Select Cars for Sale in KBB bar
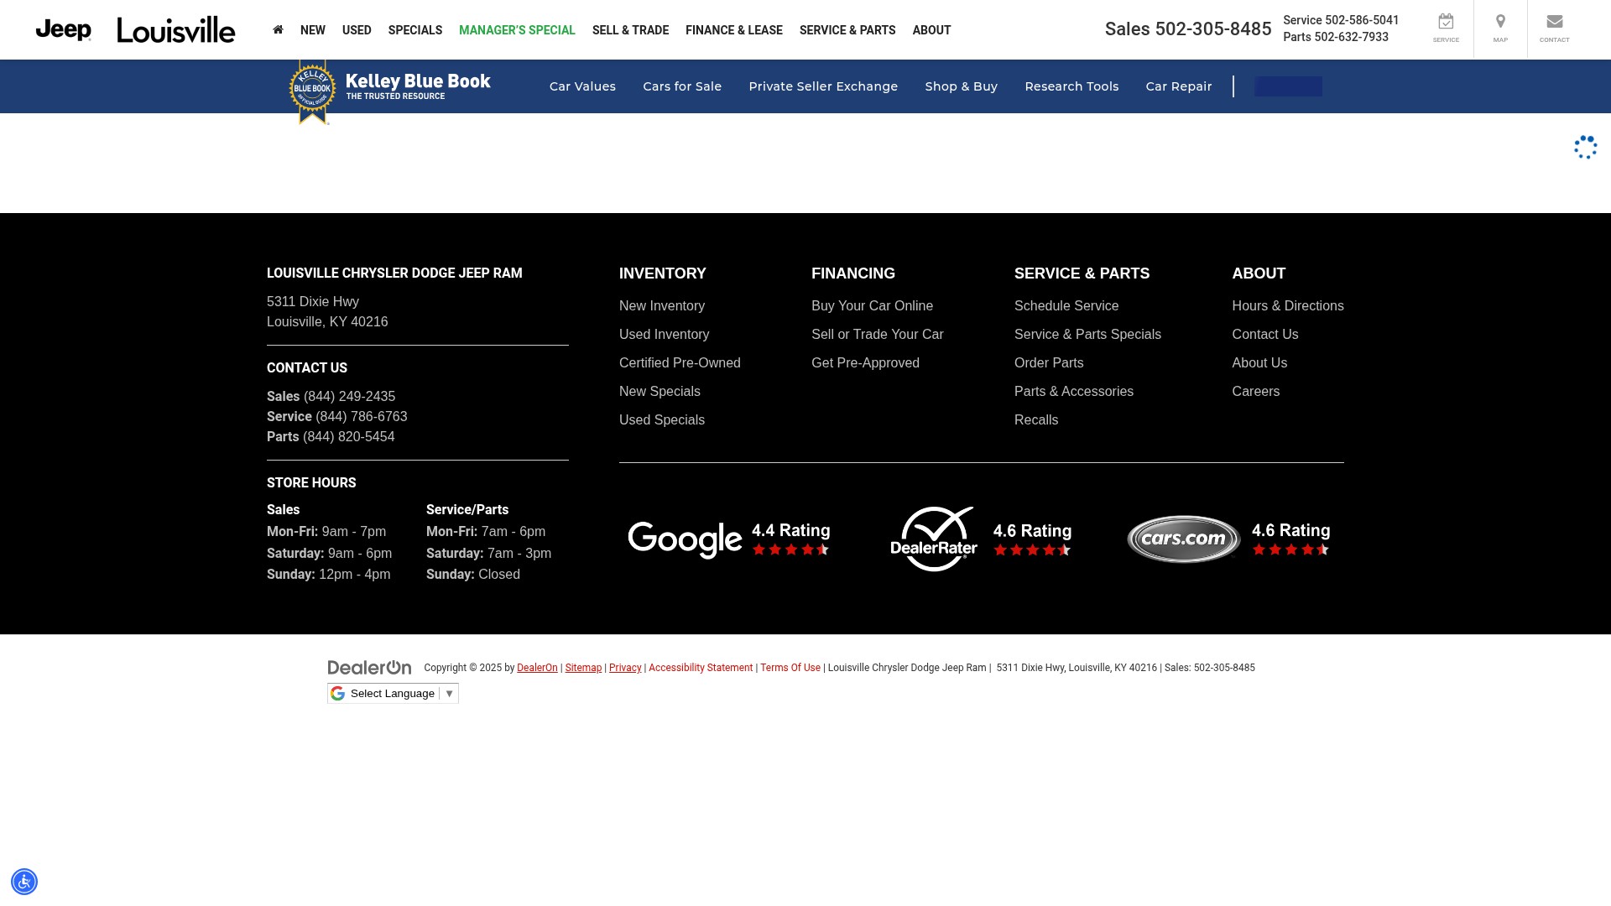Screen dimensions: 1611x906 coord(682,86)
